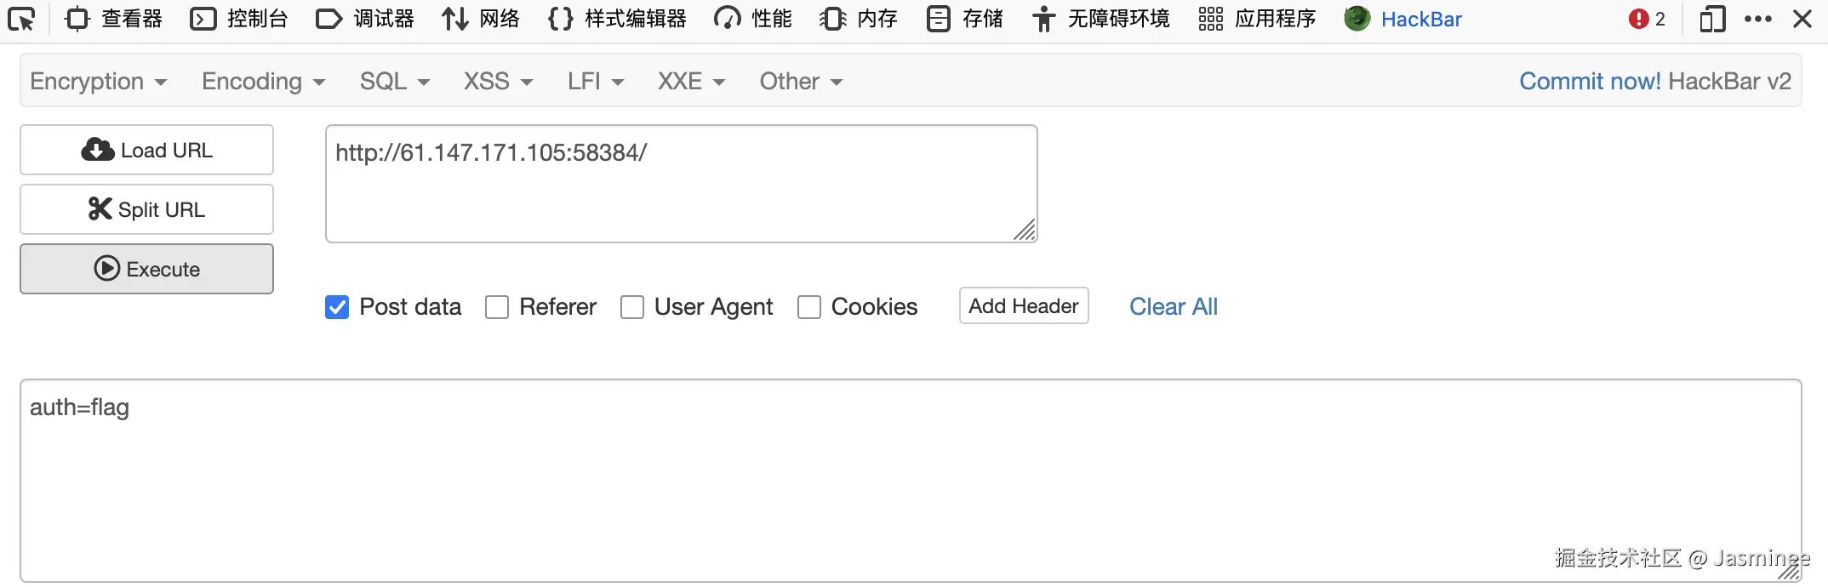Open the Console (控制台) panel
The image size is (1828, 587).
click(x=239, y=19)
